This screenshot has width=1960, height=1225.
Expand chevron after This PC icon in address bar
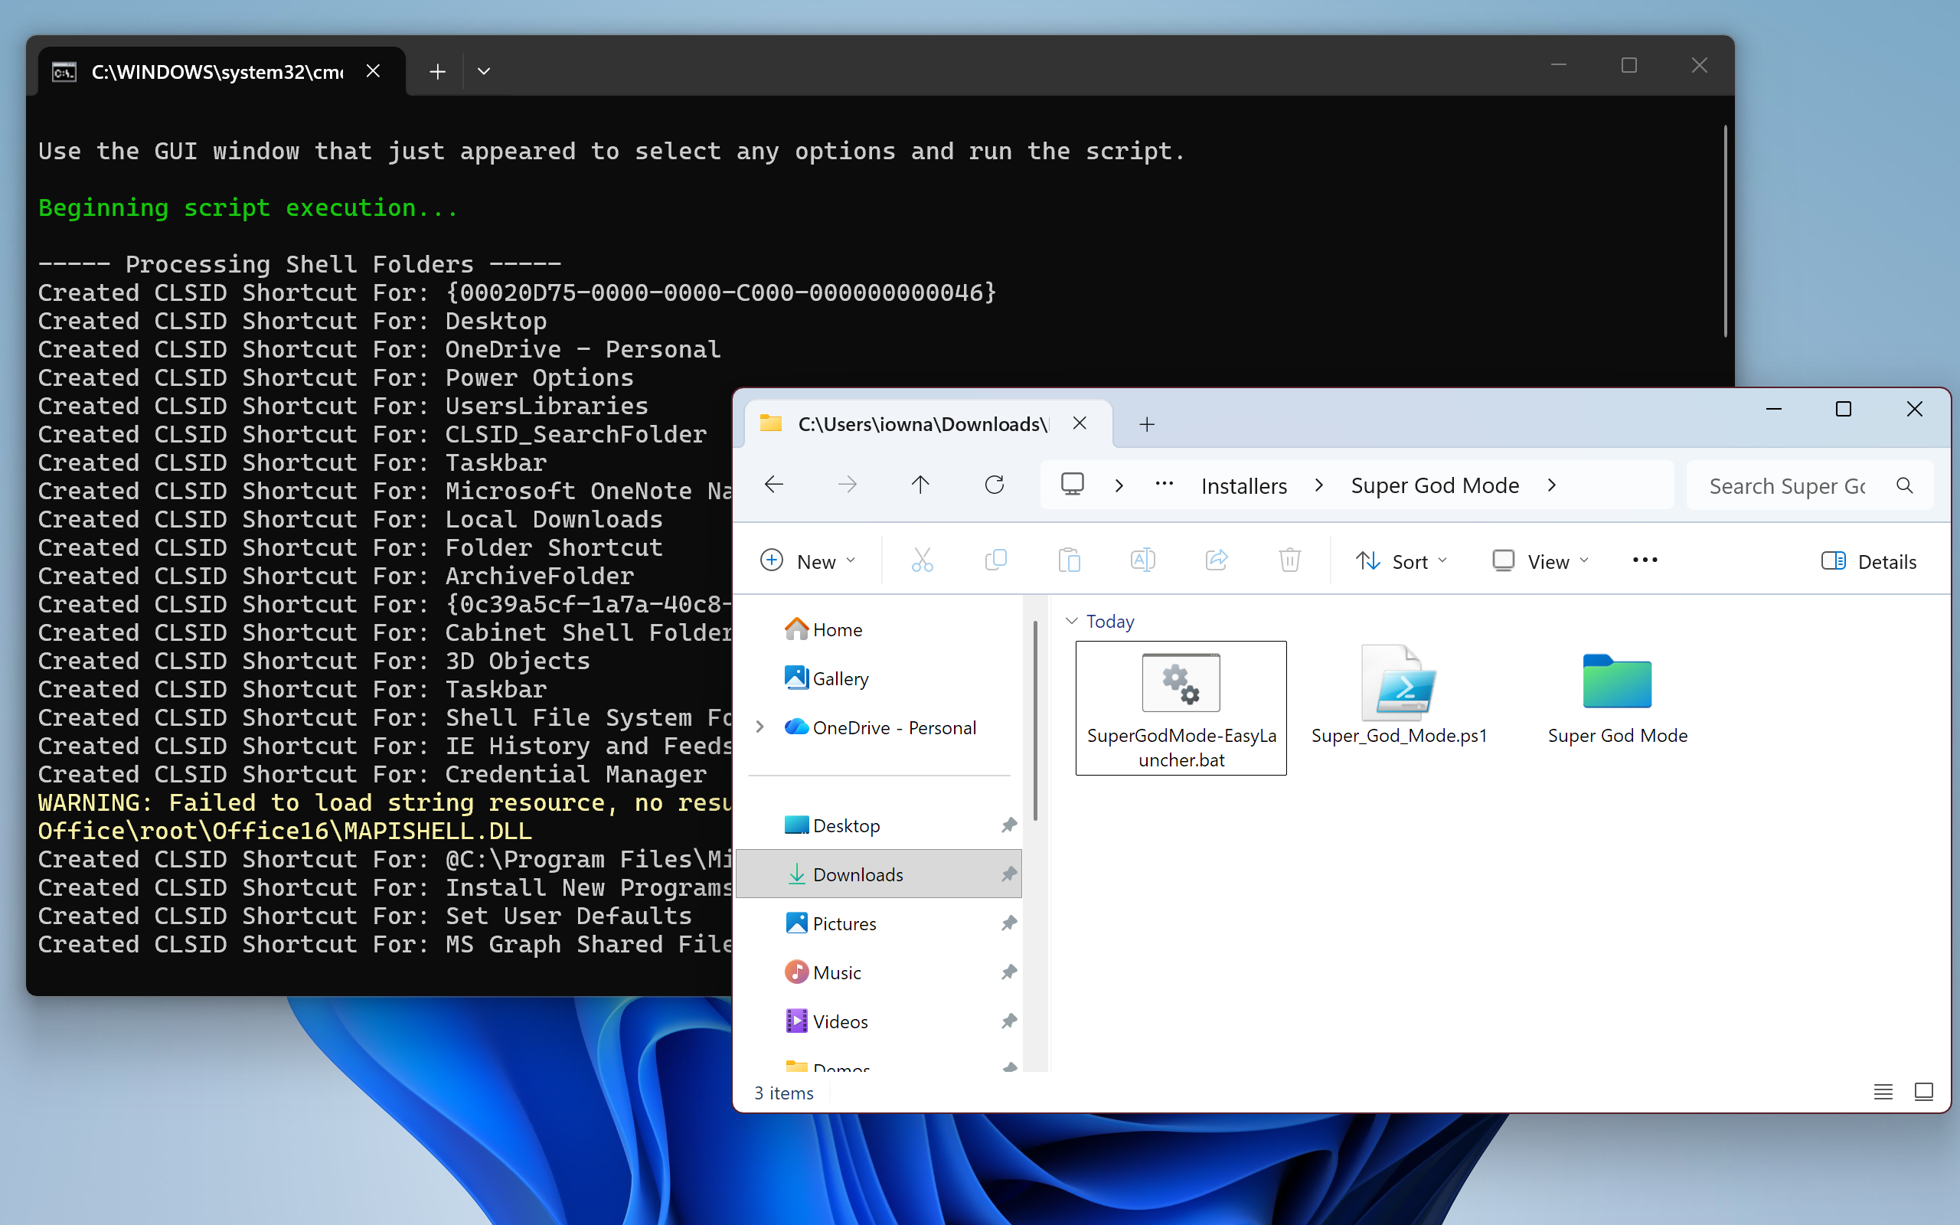pos(1119,485)
